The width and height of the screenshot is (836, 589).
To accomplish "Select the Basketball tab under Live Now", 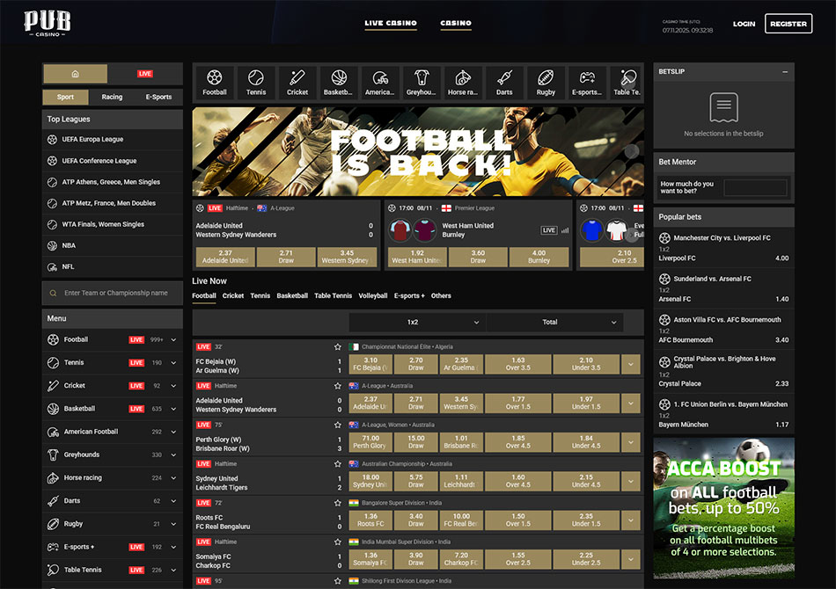I will tap(292, 296).
